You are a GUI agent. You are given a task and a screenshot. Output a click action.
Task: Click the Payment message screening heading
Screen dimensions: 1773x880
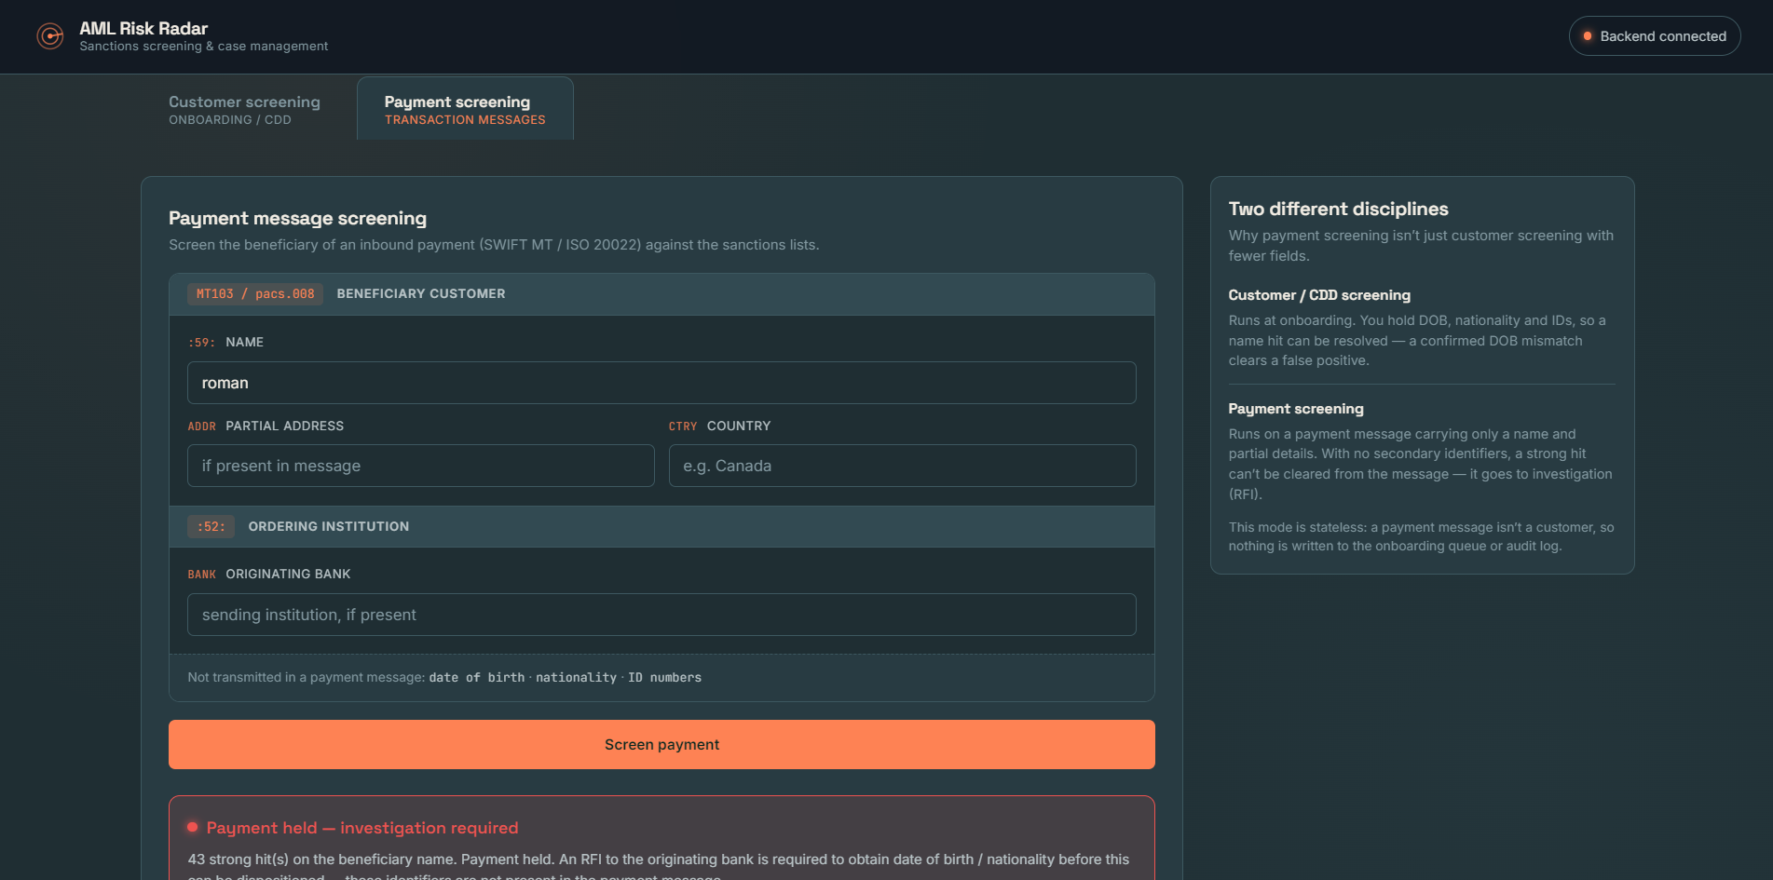coord(297,218)
